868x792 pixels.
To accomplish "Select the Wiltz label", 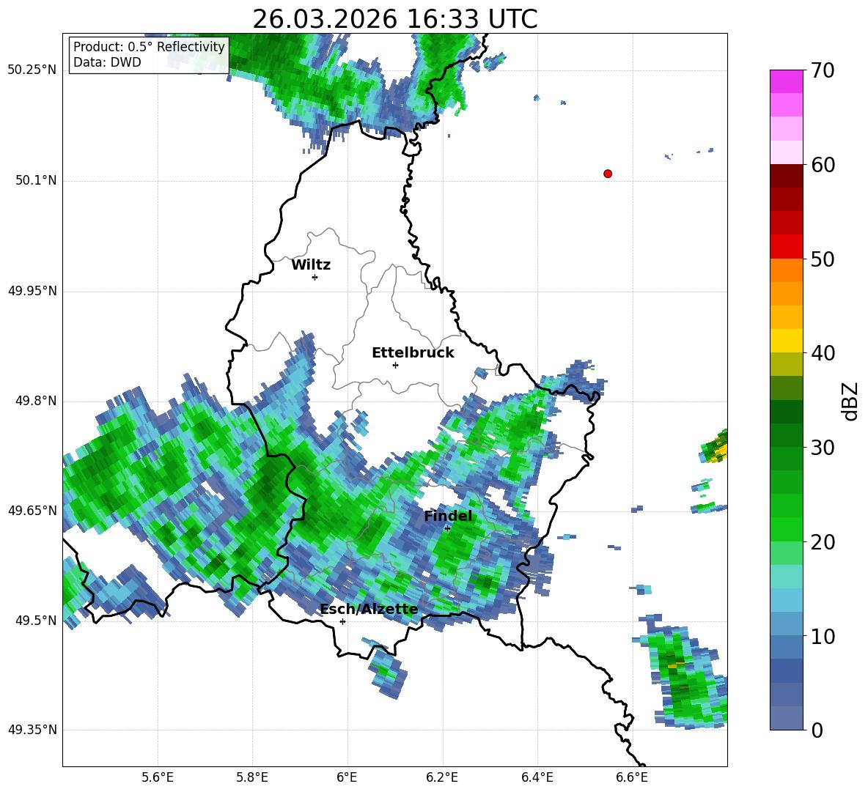I will pyautogui.click(x=311, y=265).
